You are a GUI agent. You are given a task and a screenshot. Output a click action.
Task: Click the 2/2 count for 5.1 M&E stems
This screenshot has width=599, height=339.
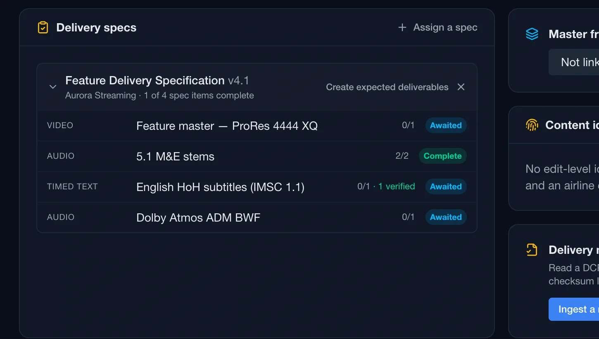click(x=402, y=156)
